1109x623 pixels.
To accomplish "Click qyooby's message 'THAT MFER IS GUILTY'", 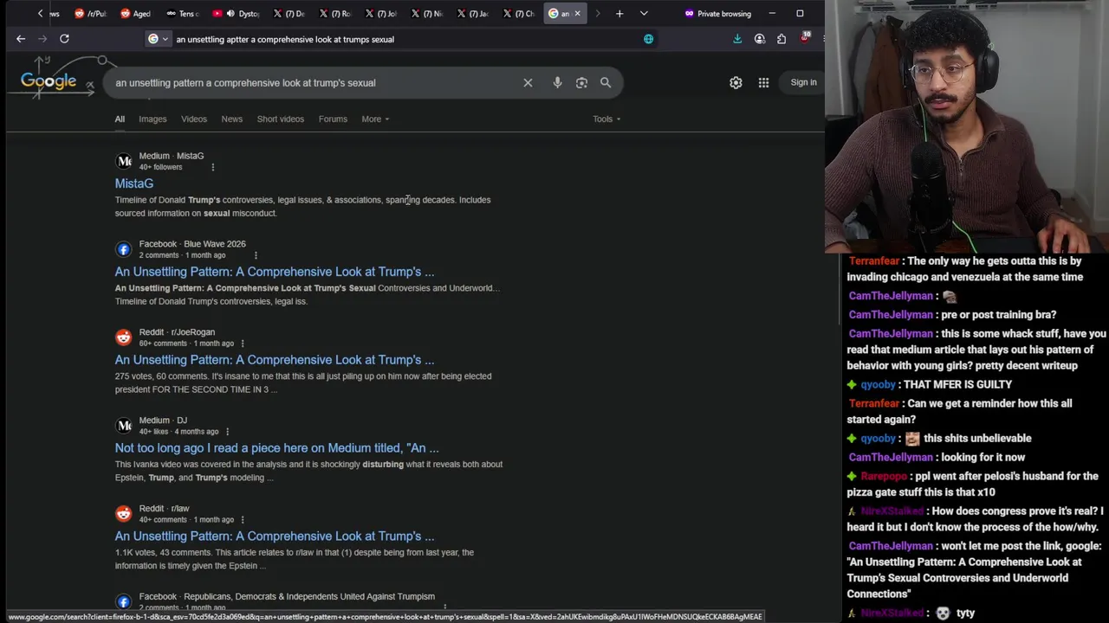I will pyautogui.click(x=957, y=384).
